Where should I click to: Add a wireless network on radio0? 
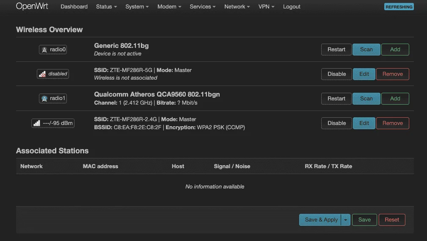click(395, 50)
